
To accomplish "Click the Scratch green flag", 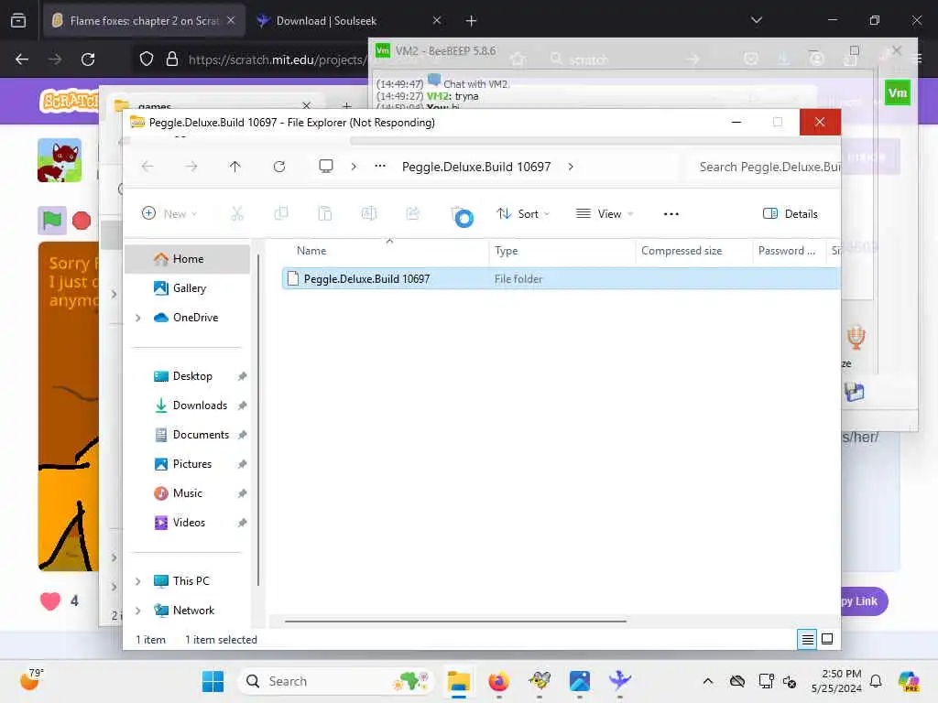I will [51, 221].
